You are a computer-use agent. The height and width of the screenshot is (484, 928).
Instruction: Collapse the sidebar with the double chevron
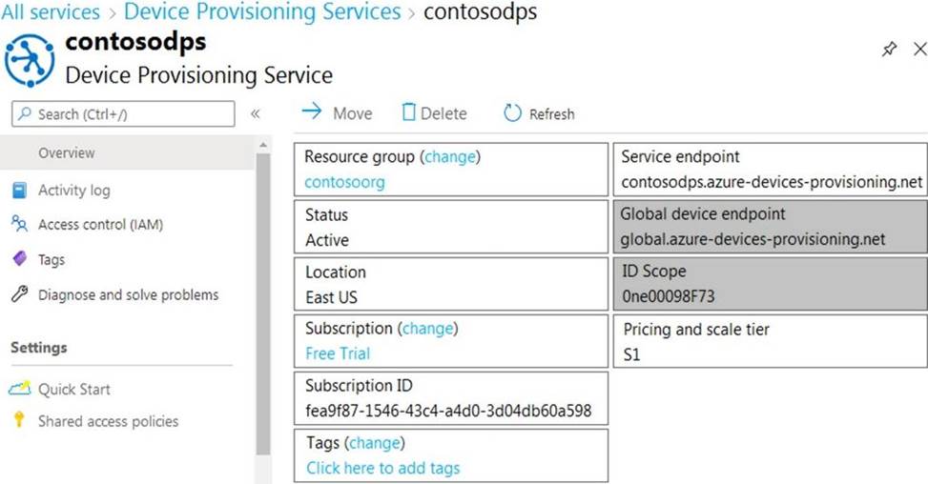click(x=255, y=114)
